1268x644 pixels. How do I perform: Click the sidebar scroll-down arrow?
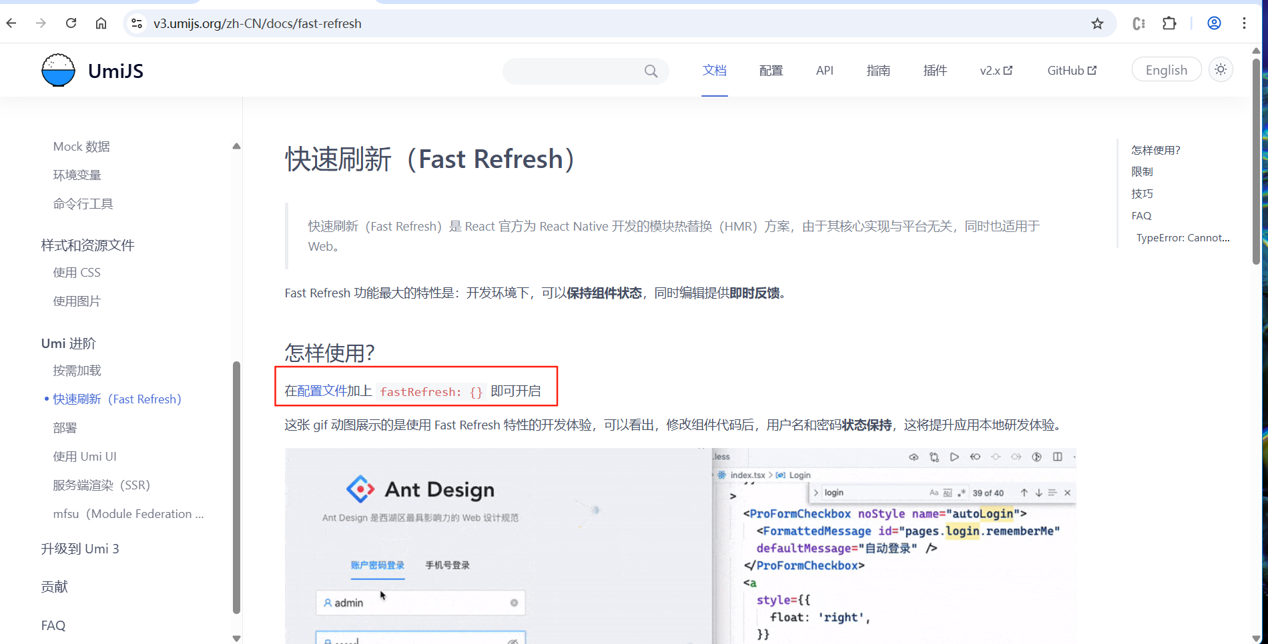point(236,638)
